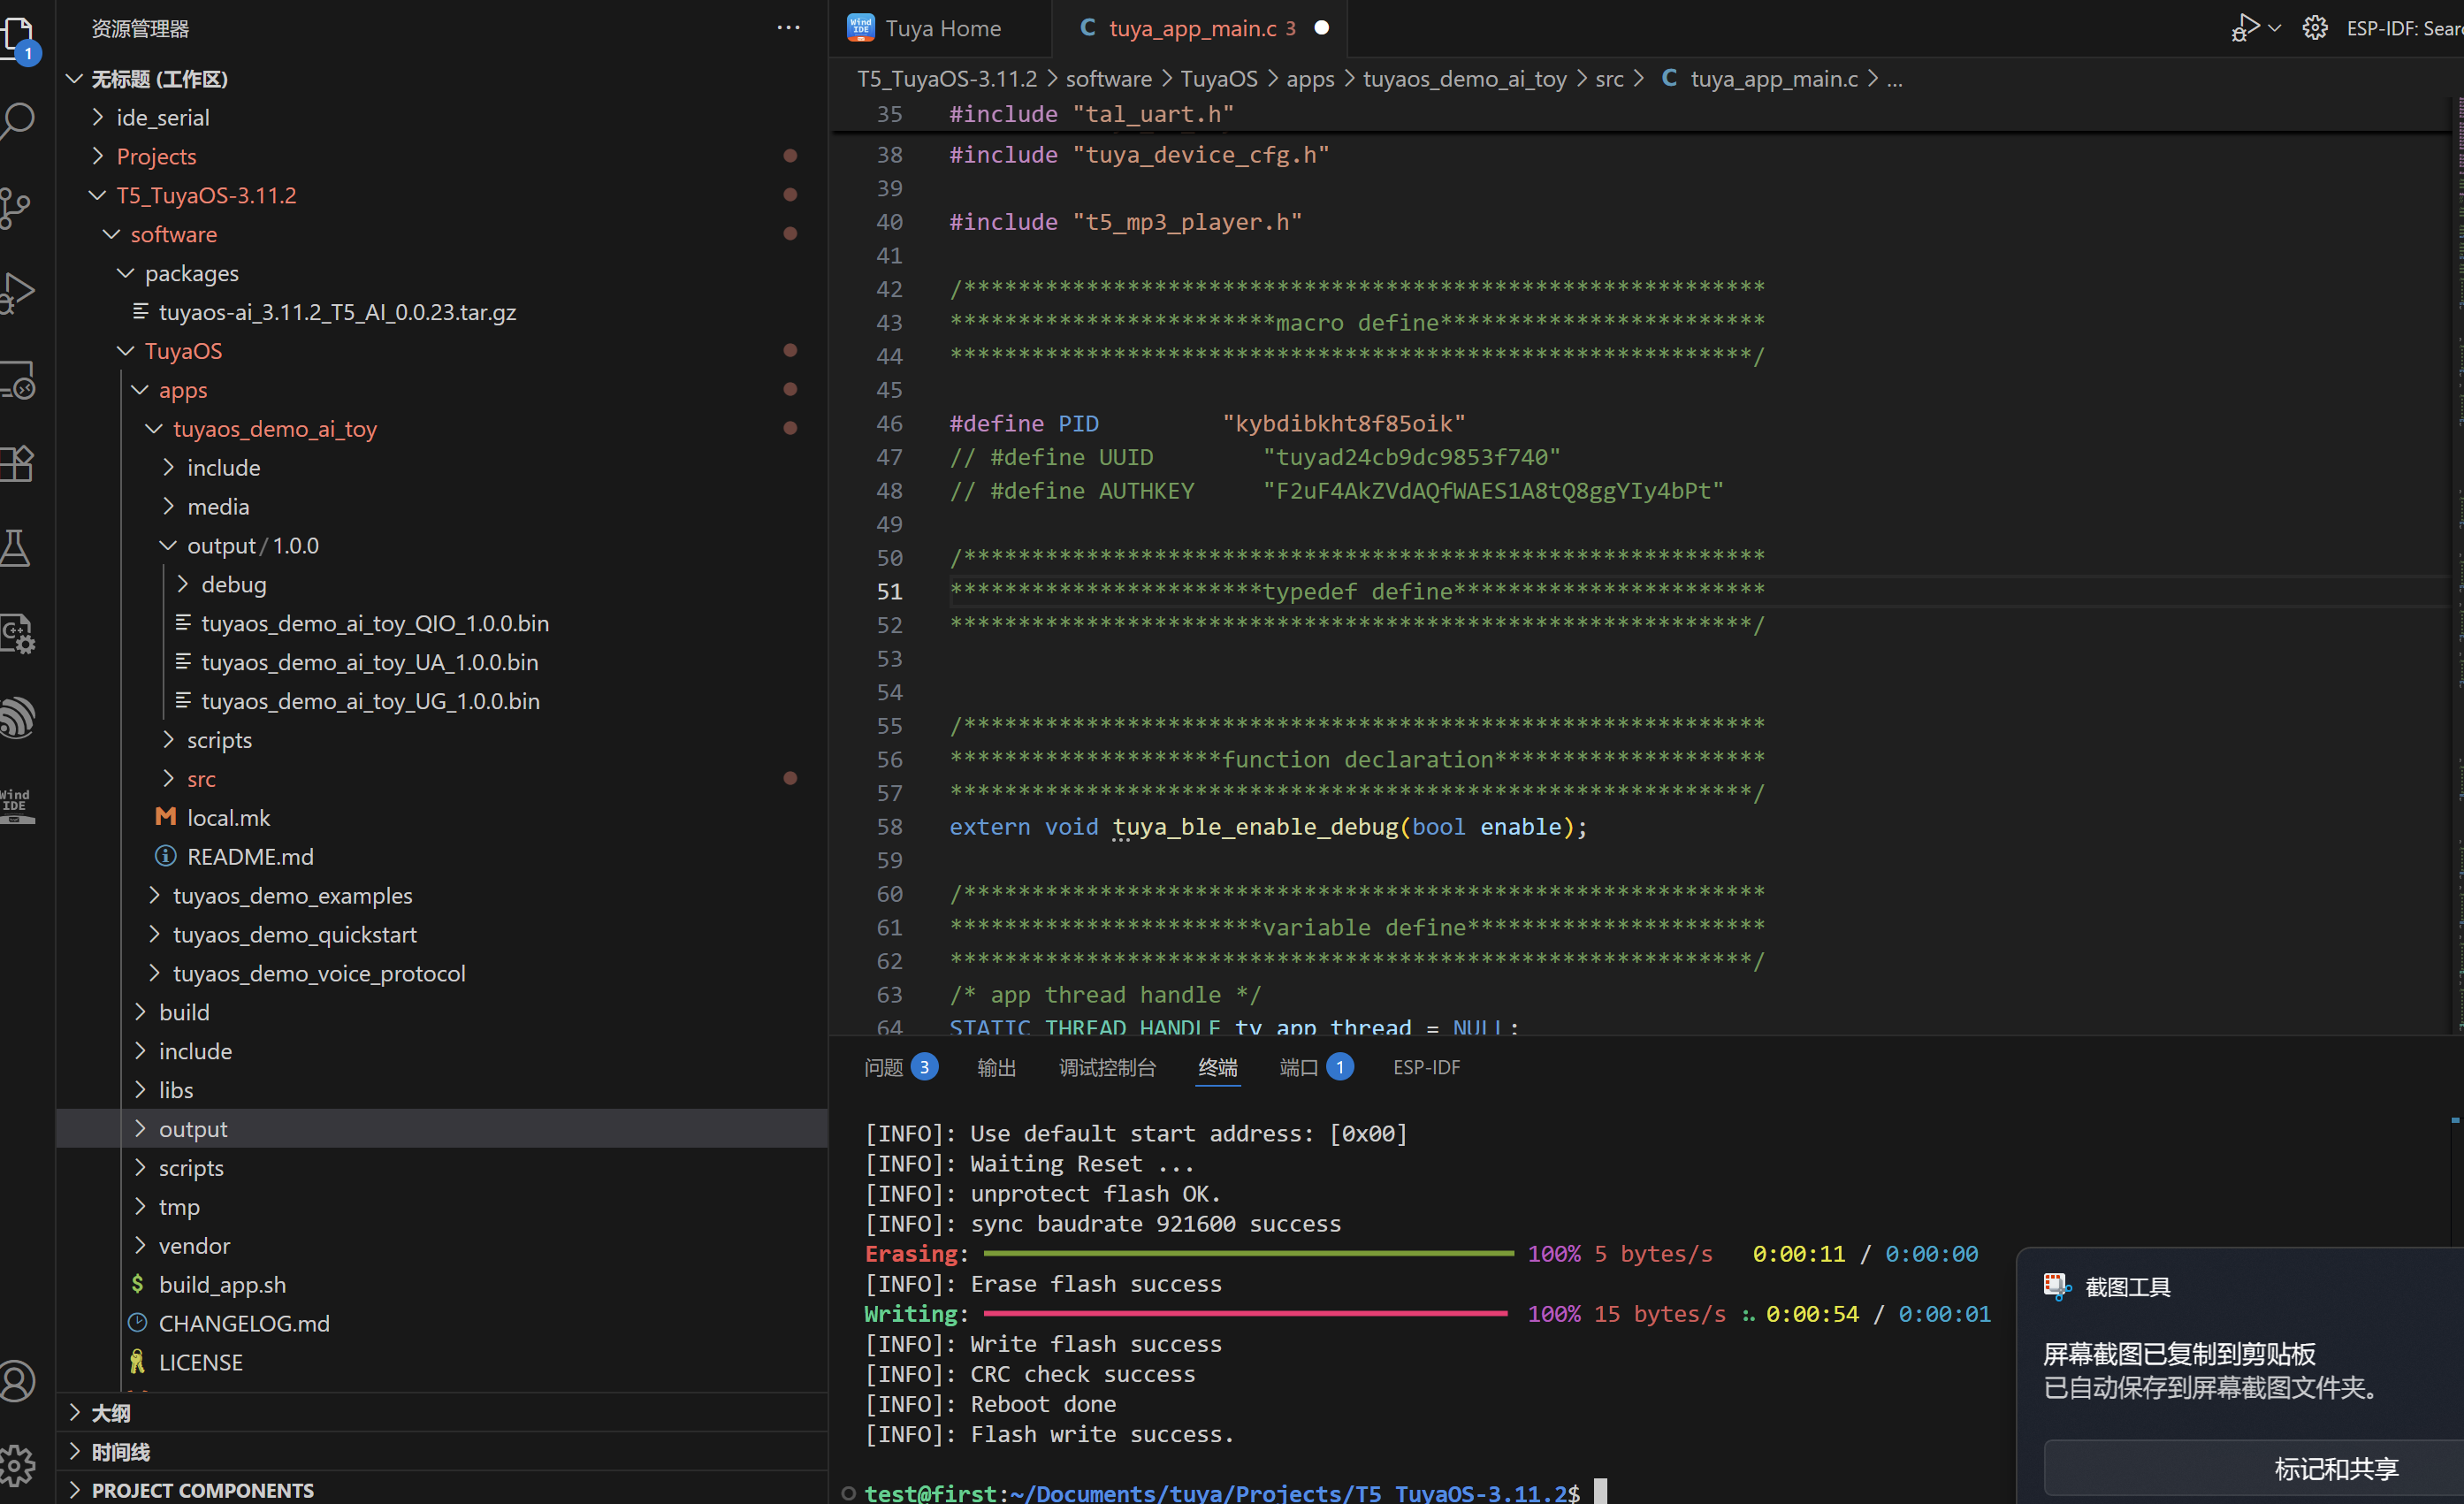
Task: Open the Search view in activity bar
Action: click(18, 121)
